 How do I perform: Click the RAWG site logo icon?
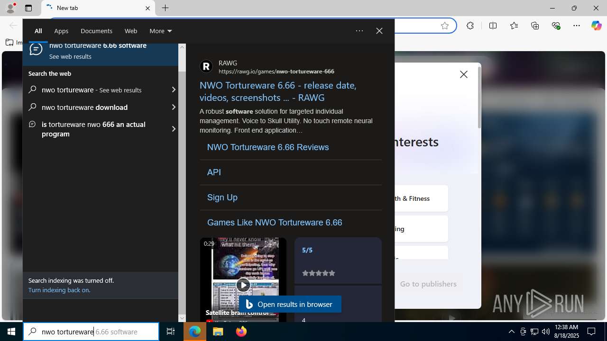[206, 66]
